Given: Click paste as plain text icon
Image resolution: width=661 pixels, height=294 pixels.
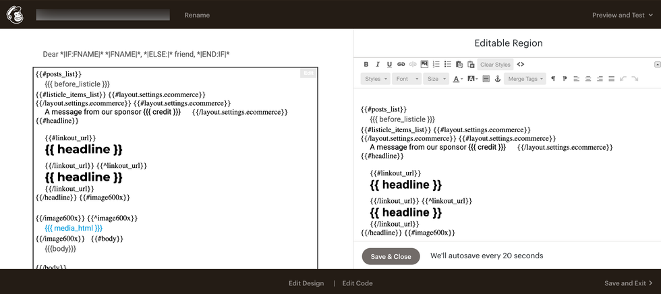Looking at the screenshot, I should point(459,65).
